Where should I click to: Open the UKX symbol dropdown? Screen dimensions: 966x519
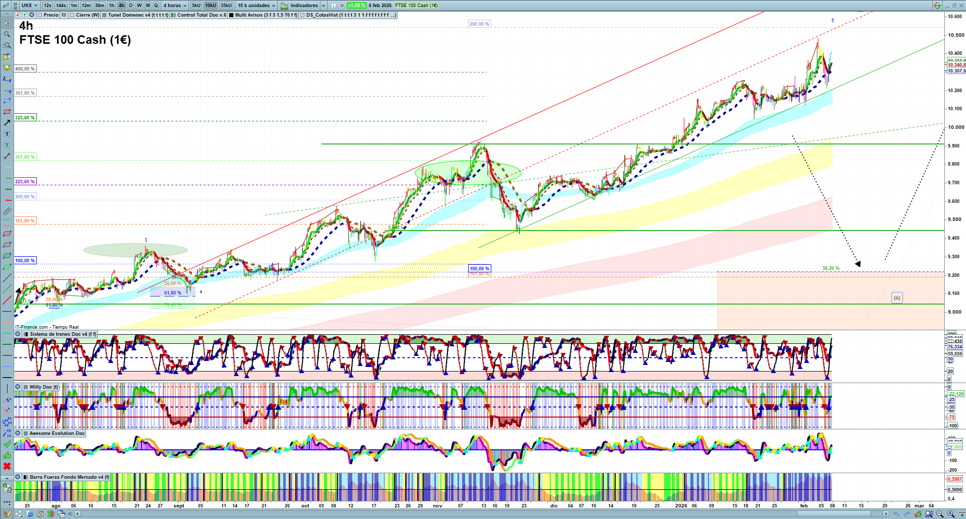pyautogui.click(x=29, y=6)
